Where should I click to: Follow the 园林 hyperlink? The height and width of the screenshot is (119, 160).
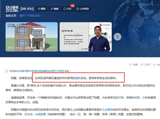point(78,78)
